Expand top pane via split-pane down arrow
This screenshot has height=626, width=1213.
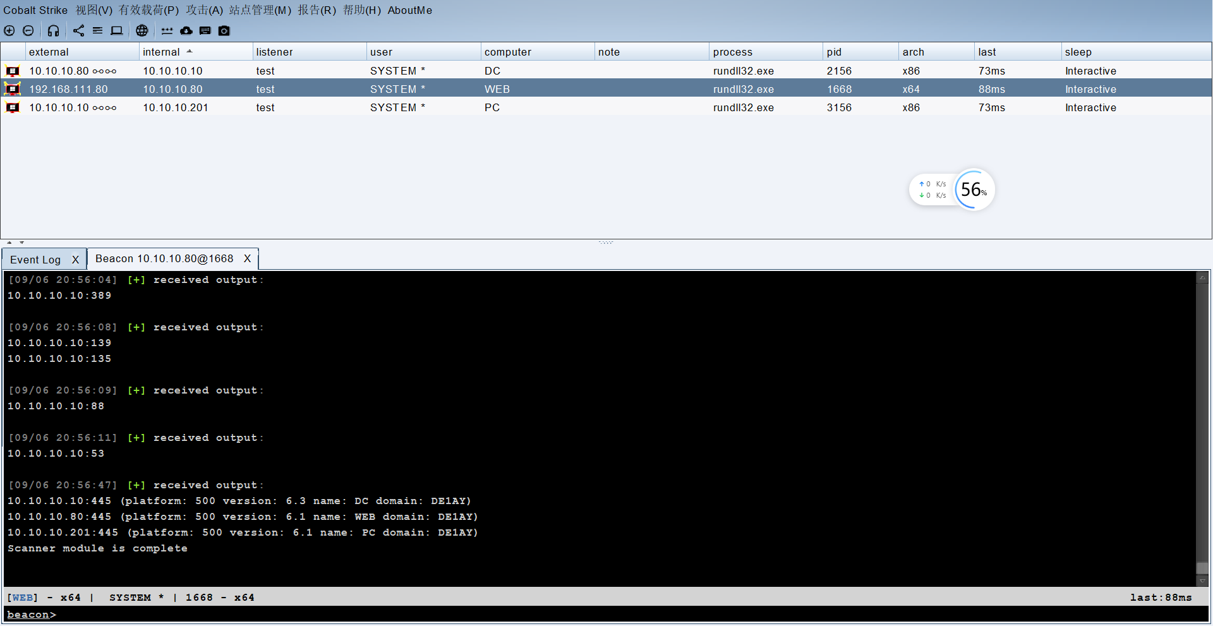pos(21,243)
